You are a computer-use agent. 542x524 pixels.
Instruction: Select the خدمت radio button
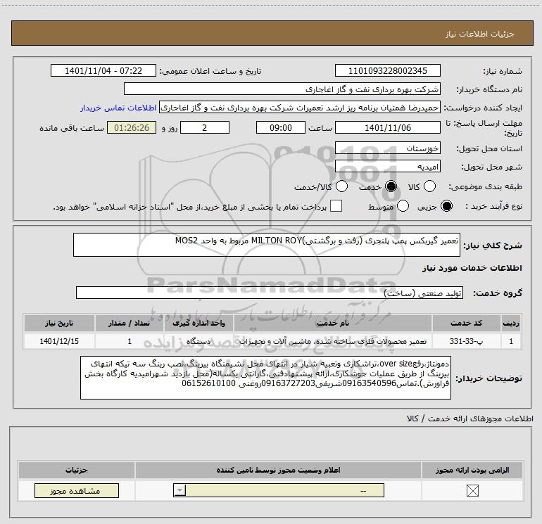tap(391, 186)
